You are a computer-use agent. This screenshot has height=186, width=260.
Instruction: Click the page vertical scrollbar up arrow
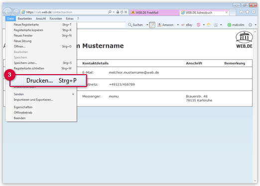pyautogui.click(x=255, y=31)
